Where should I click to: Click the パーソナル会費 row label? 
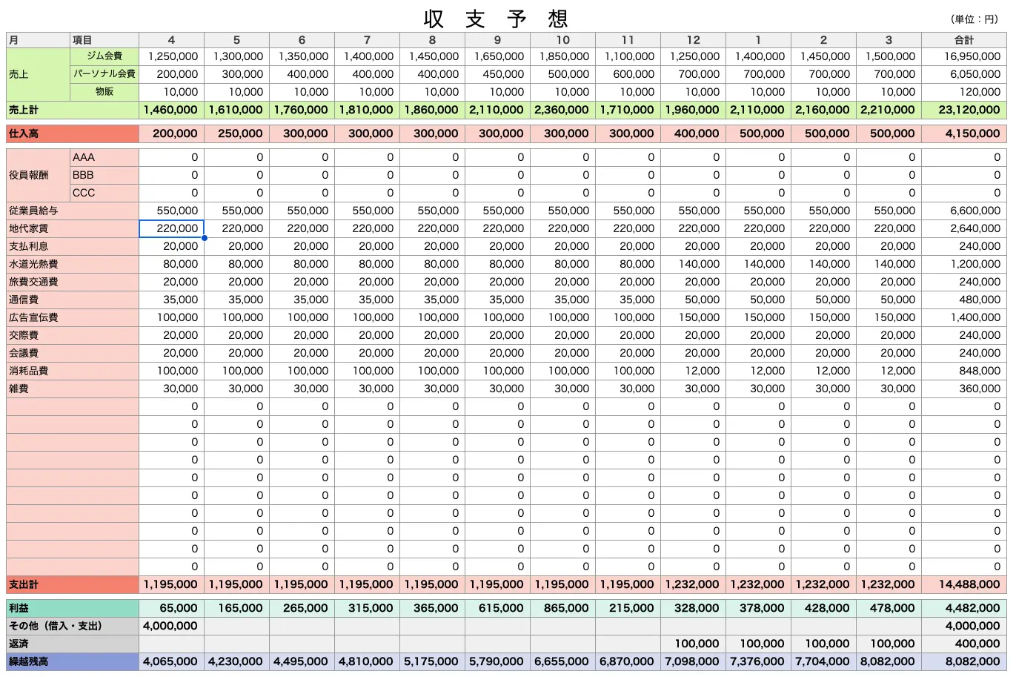pyautogui.click(x=104, y=74)
